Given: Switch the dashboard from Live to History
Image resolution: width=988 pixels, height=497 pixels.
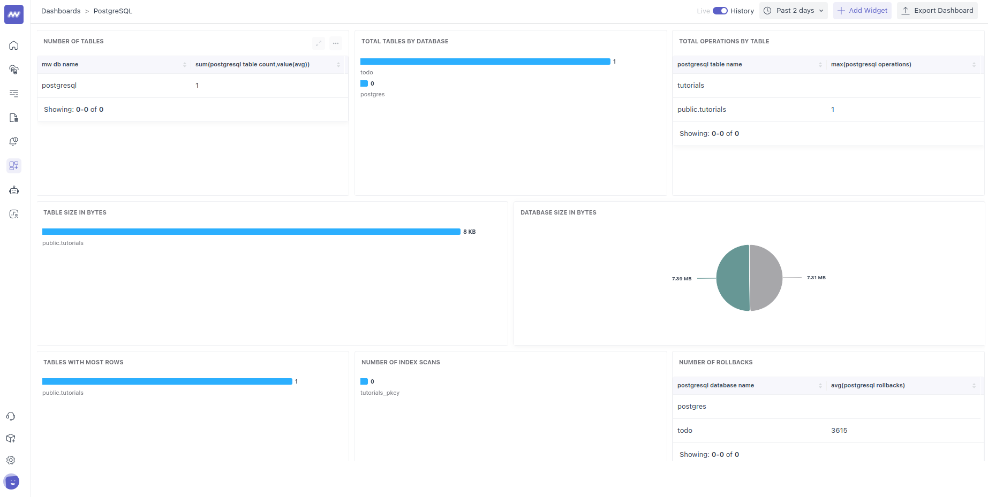Looking at the screenshot, I should click(720, 11).
